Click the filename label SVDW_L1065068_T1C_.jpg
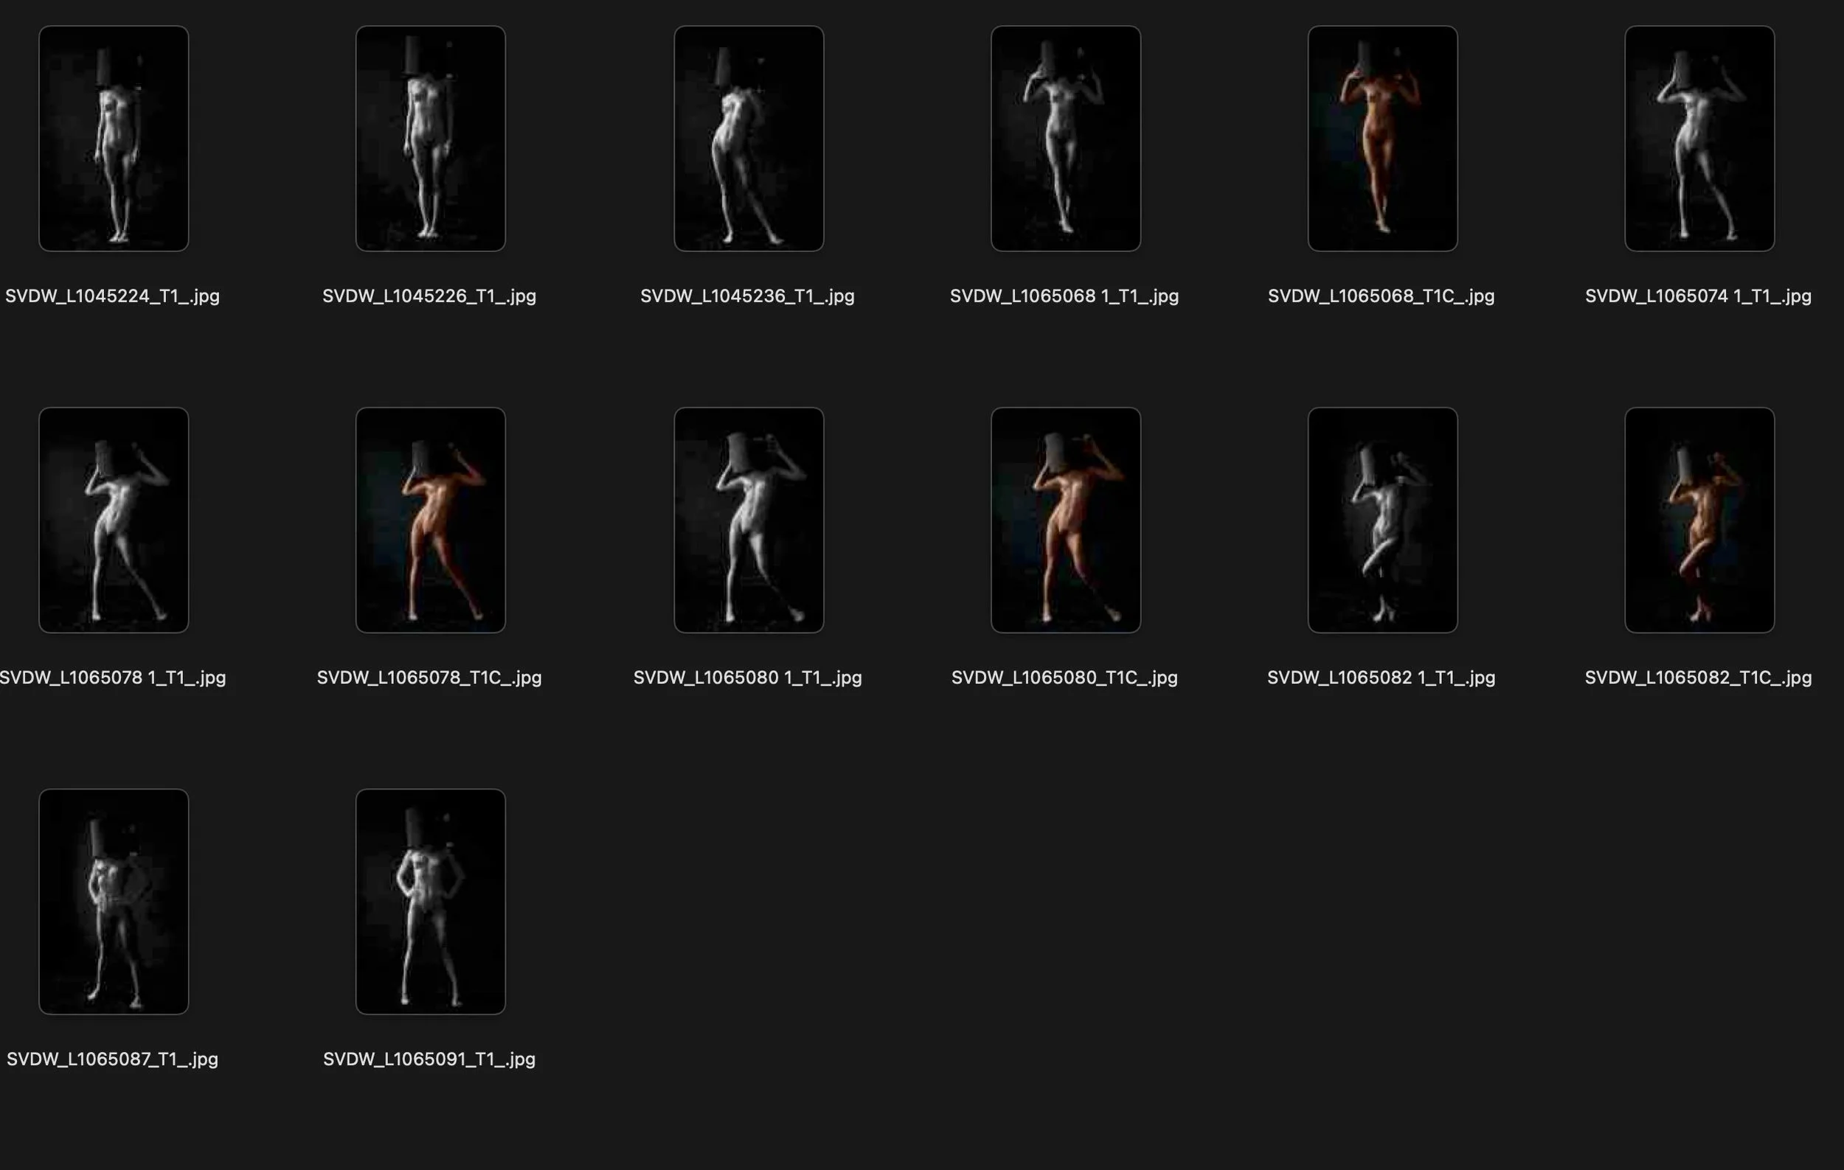Image resolution: width=1844 pixels, height=1170 pixels. pyautogui.click(x=1381, y=296)
